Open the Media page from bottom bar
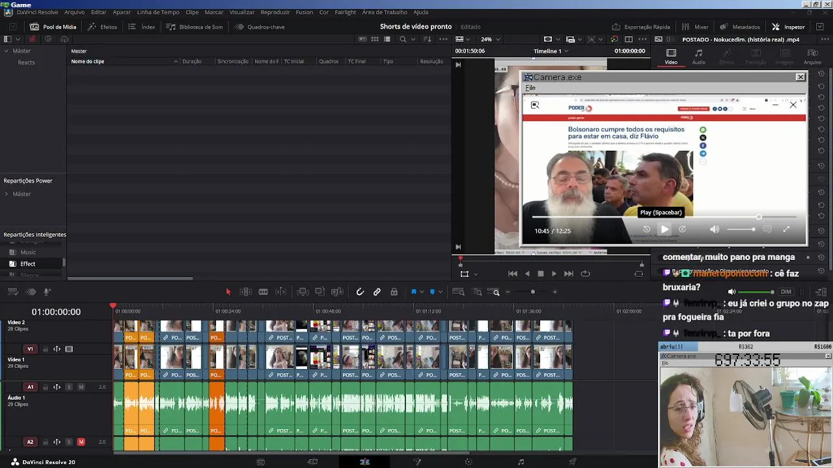833x468 pixels. (260, 462)
